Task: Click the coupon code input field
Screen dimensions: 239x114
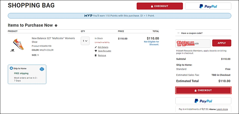Action: click(x=193, y=44)
